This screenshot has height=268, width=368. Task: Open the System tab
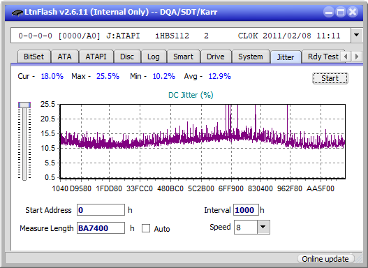coord(251,57)
